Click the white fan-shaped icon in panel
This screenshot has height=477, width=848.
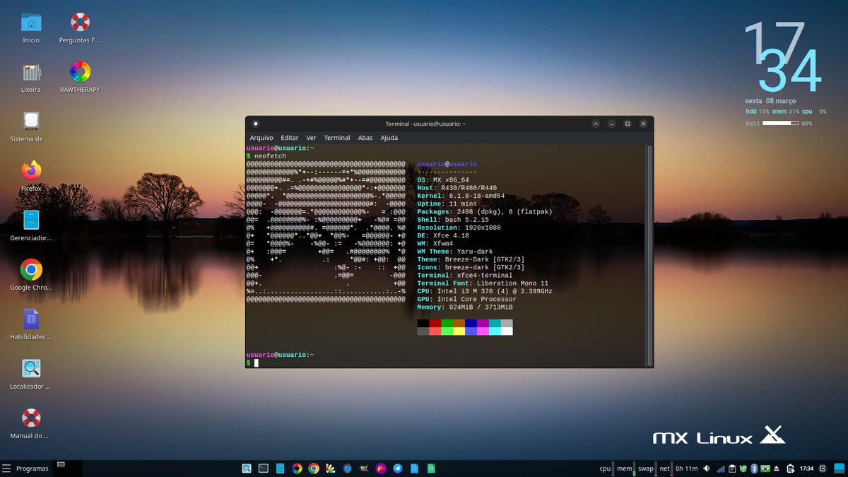[x=330, y=469]
